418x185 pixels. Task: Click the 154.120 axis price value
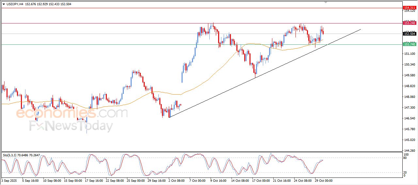pos(410,11)
